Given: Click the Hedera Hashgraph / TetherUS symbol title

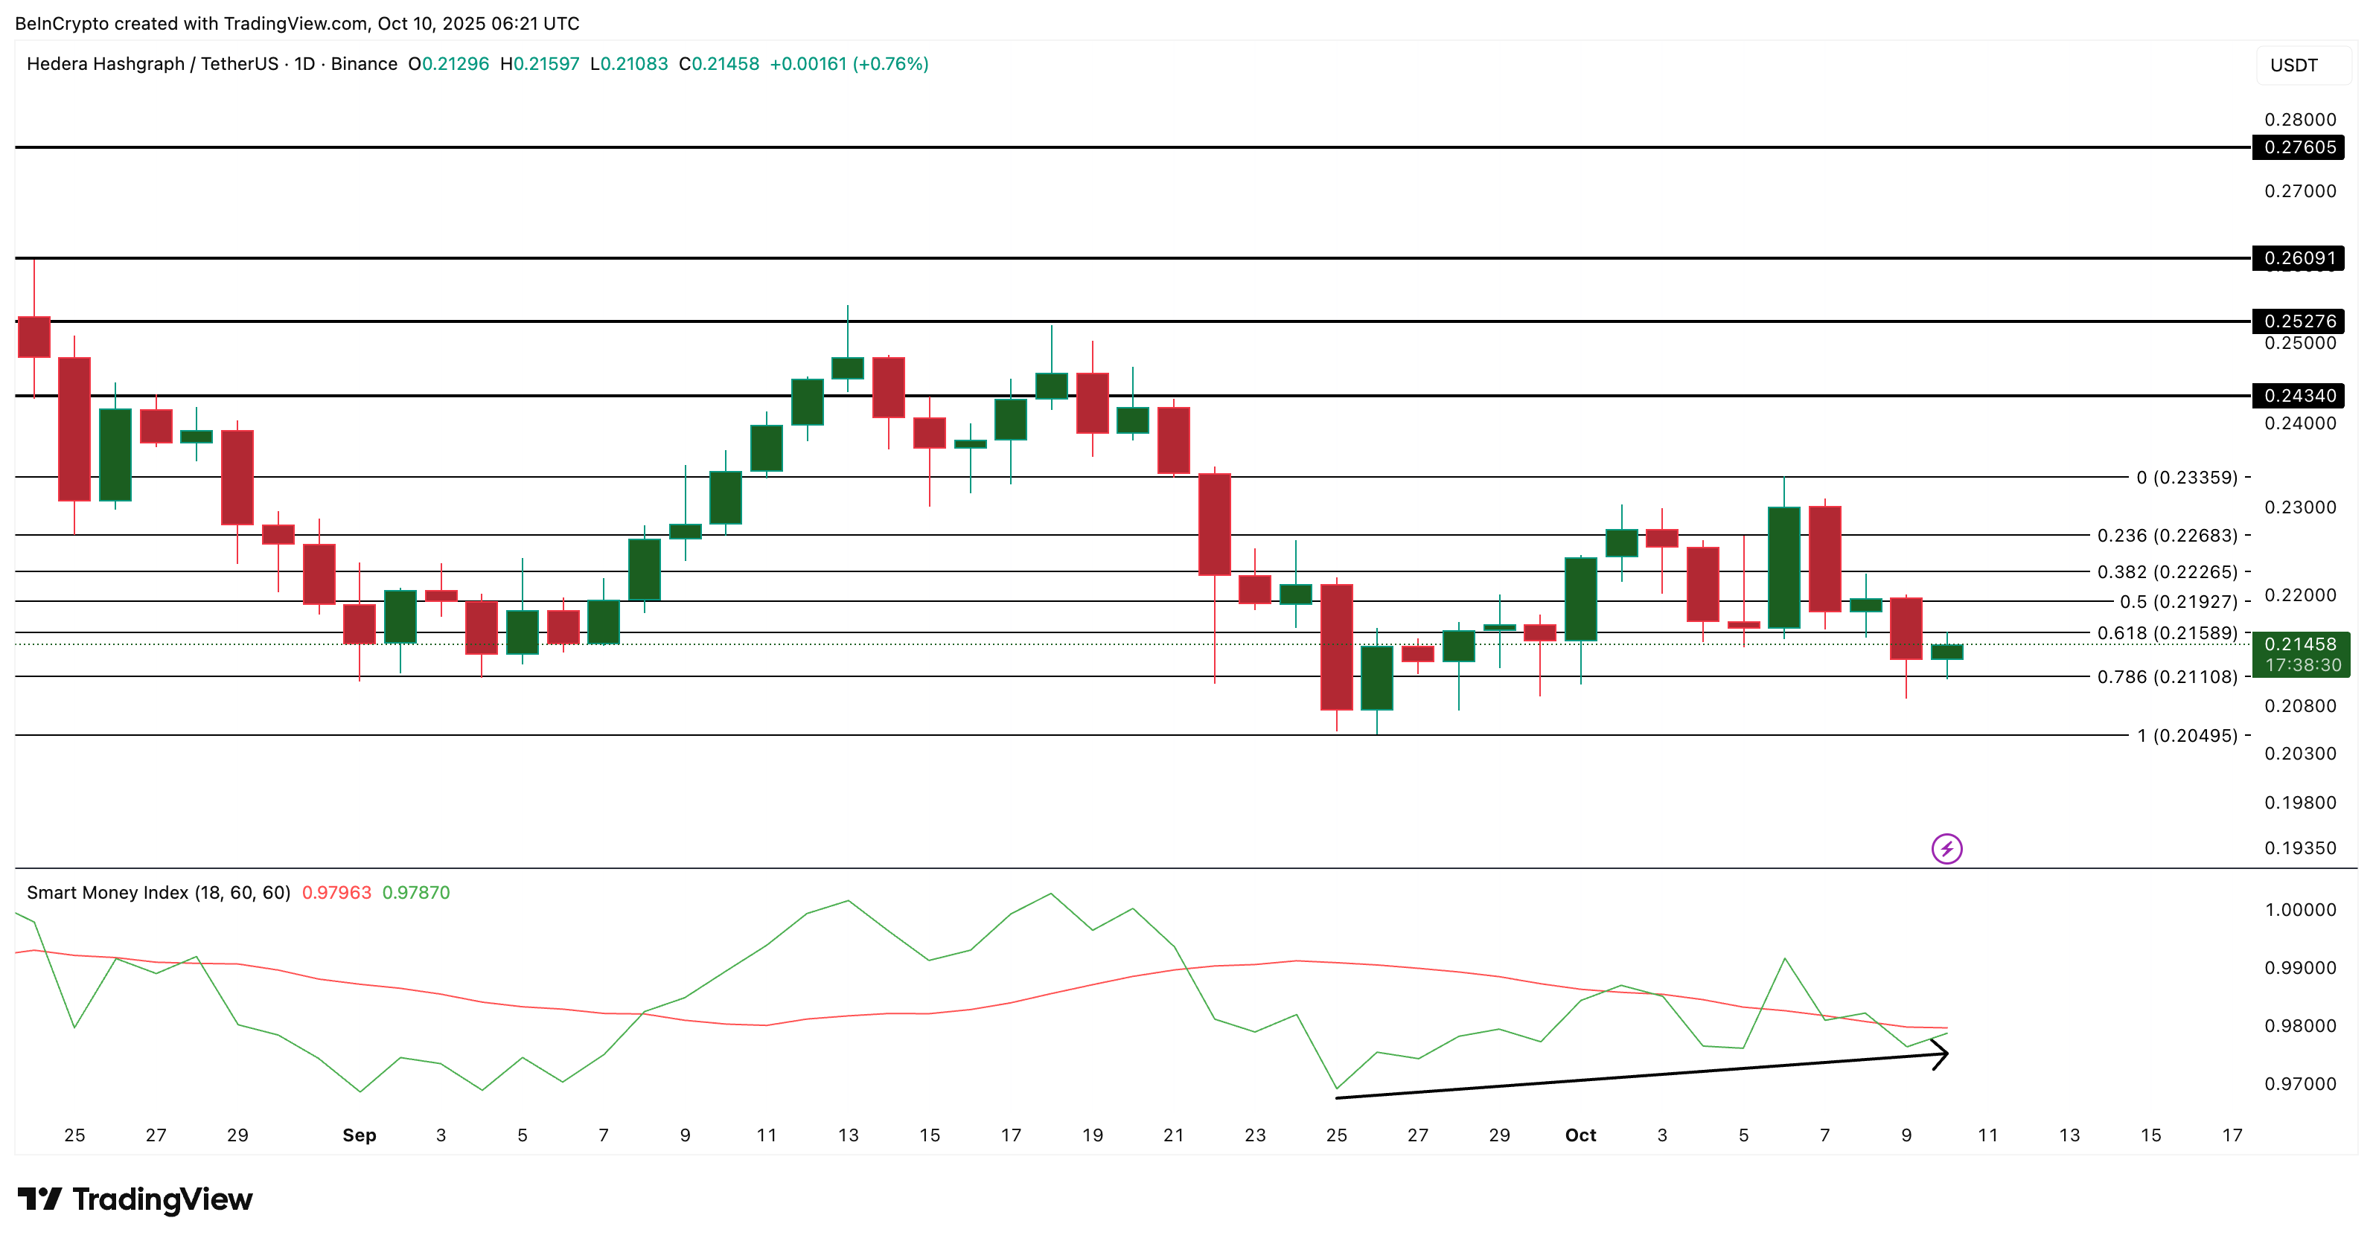Looking at the screenshot, I should tap(152, 63).
